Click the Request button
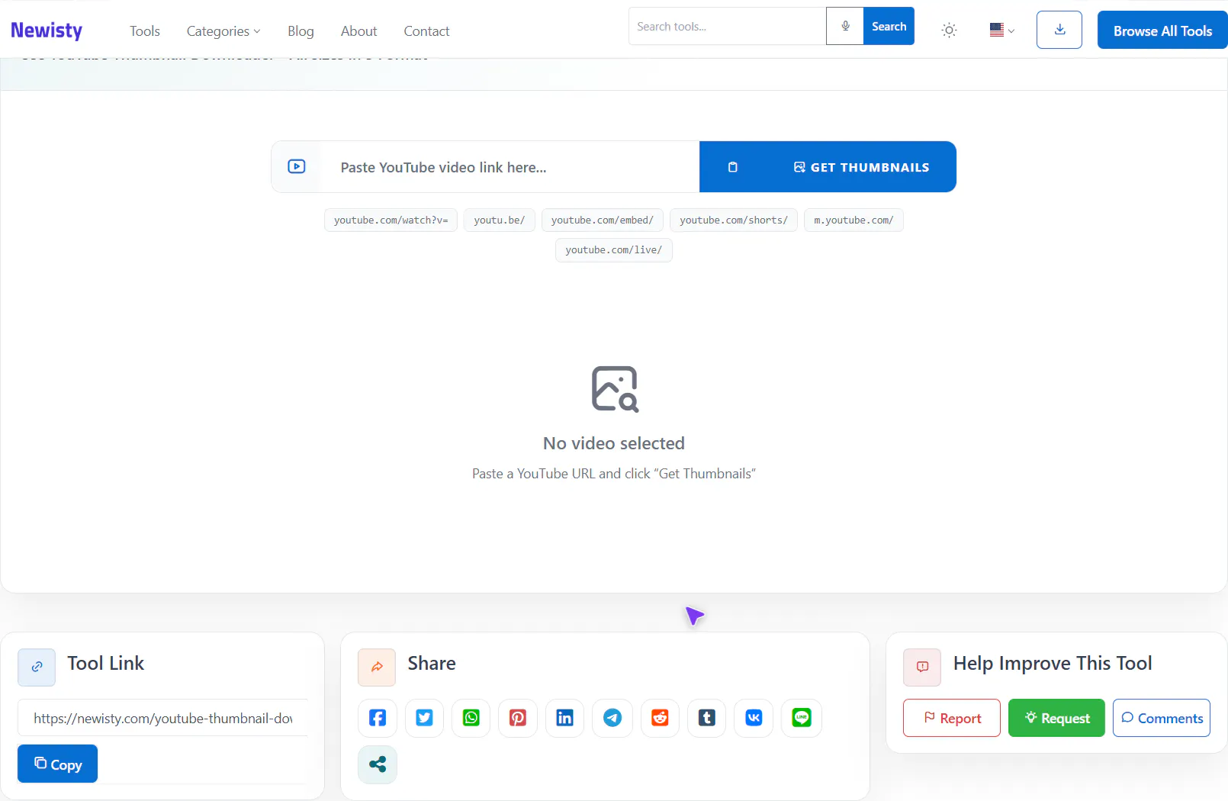 (x=1056, y=718)
